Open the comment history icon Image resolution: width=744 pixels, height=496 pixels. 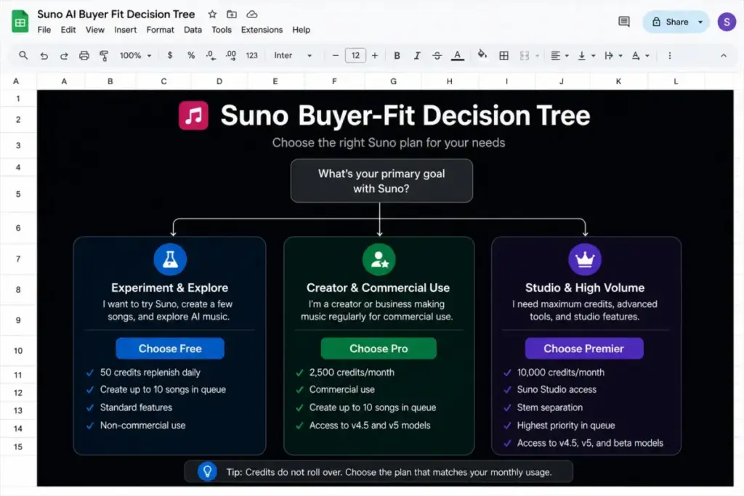pos(624,22)
